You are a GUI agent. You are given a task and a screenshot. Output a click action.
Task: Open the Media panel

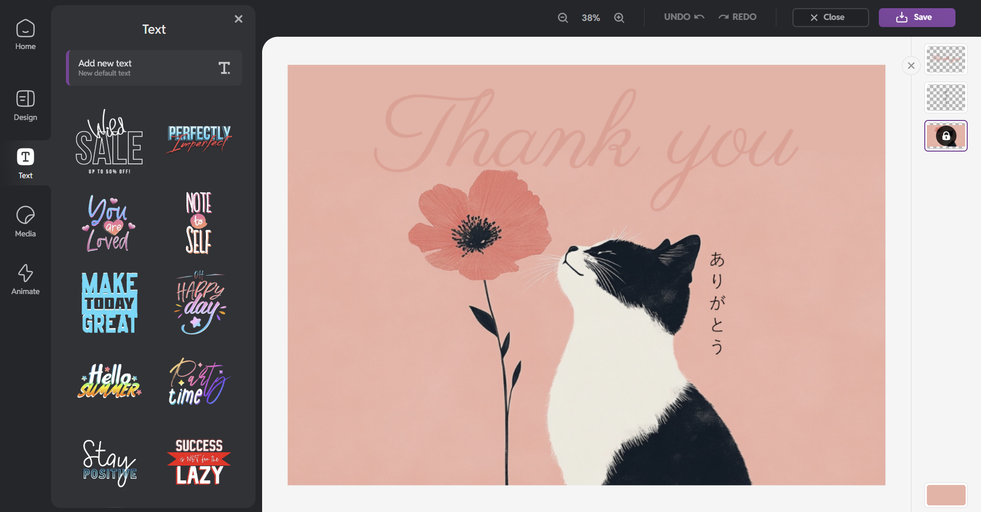coord(25,222)
